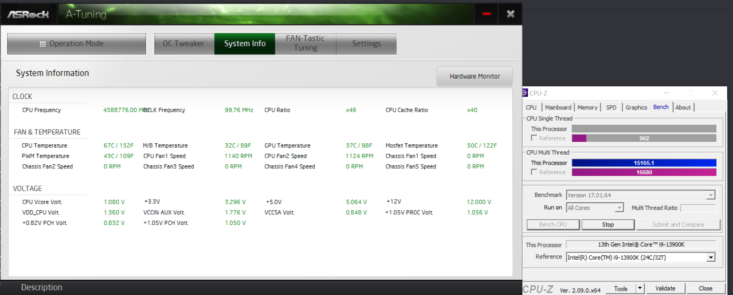Open Benchmark version dropdown

pos(641,195)
